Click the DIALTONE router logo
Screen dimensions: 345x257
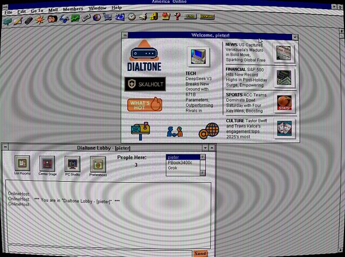click(144, 56)
